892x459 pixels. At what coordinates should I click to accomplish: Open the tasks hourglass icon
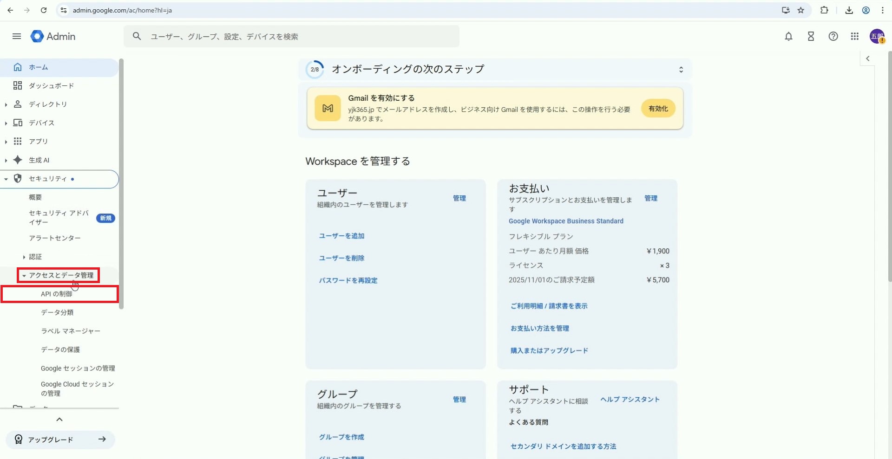click(811, 36)
